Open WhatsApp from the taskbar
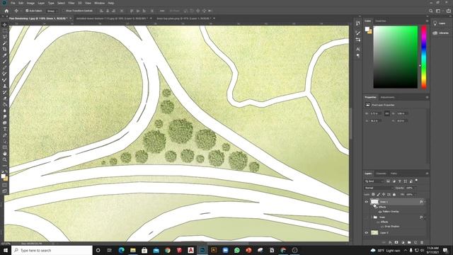 tap(237, 250)
